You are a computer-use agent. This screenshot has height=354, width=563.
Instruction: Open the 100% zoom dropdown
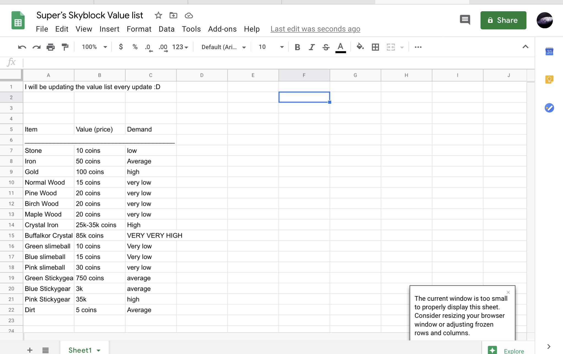pos(94,47)
